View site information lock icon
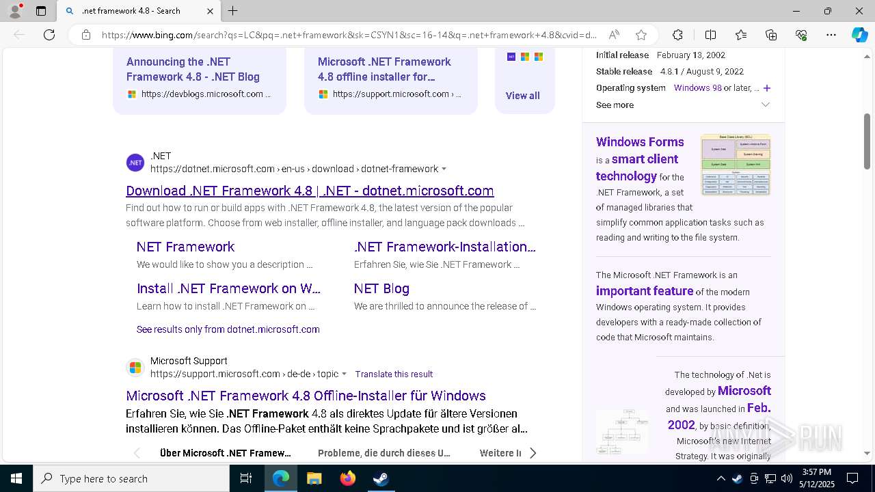This screenshot has height=492, width=875. pyautogui.click(x=86, y=35)
